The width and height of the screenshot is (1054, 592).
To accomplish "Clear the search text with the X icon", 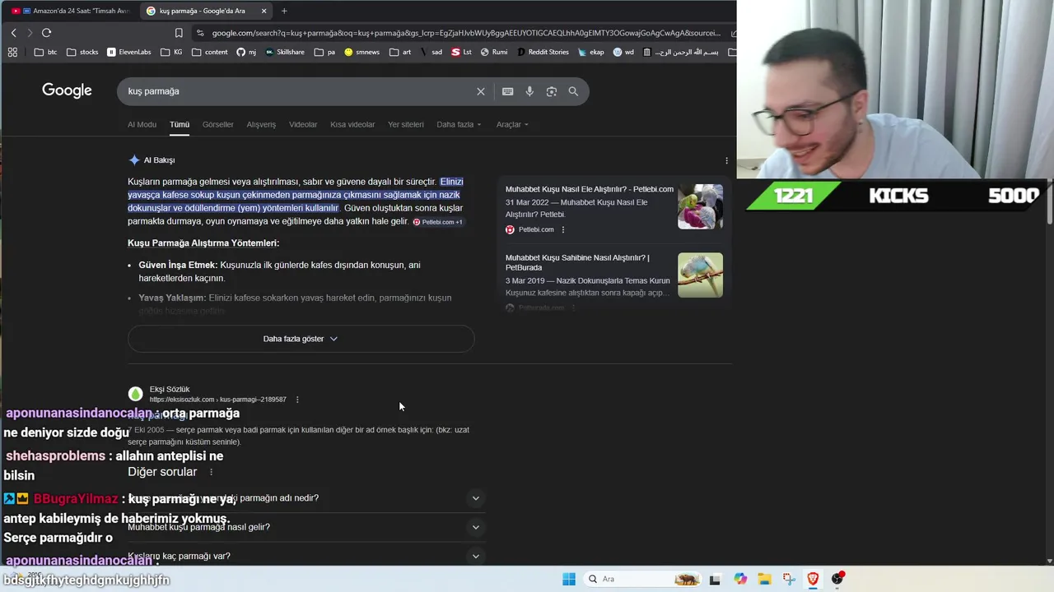I will (x=481, y=91).
